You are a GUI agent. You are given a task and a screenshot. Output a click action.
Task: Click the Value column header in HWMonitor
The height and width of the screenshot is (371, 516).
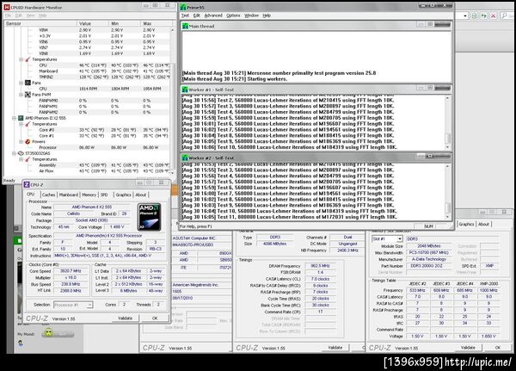coord(93,23)
